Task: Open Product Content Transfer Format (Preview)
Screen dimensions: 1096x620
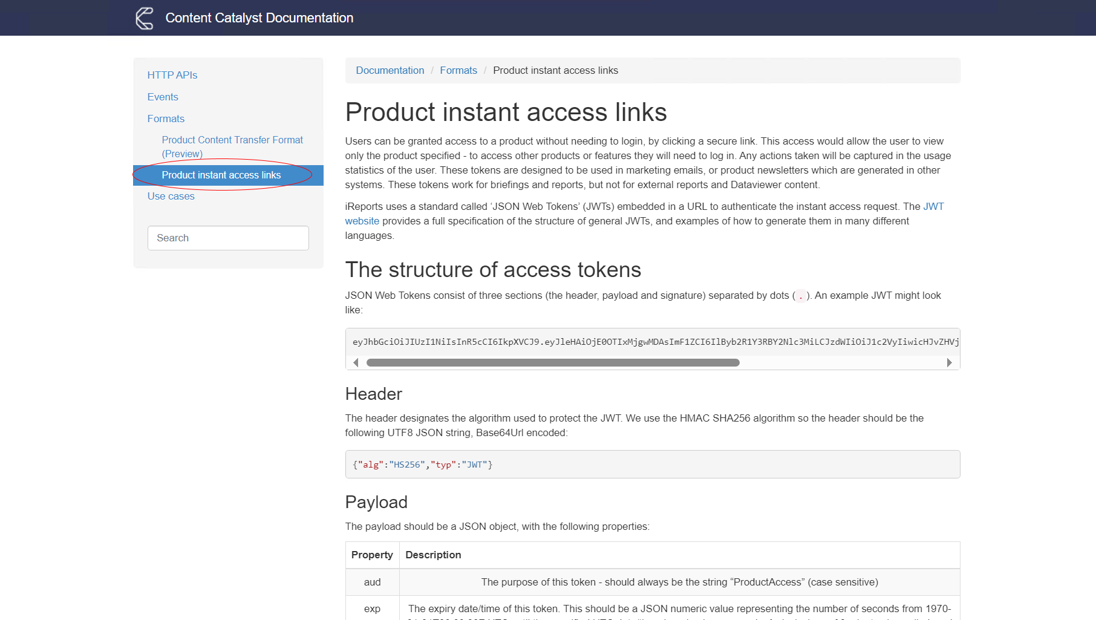Action: pos(232,146)
